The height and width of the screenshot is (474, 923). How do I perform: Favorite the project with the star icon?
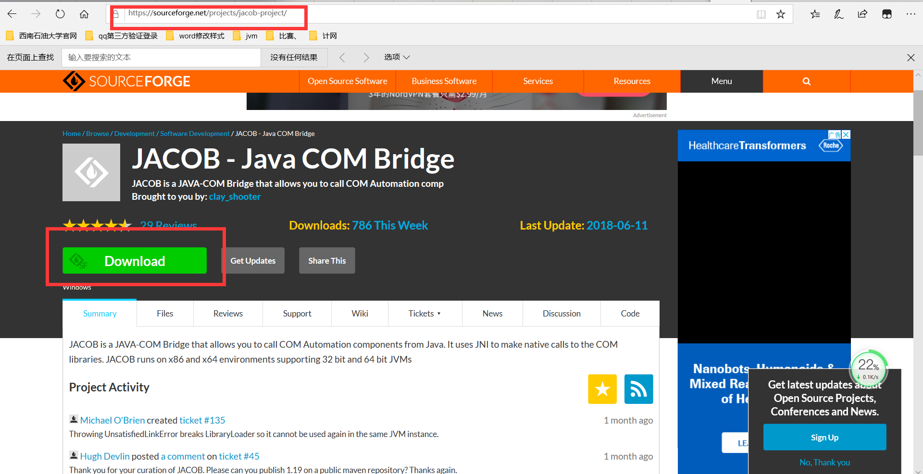(602, 389)
